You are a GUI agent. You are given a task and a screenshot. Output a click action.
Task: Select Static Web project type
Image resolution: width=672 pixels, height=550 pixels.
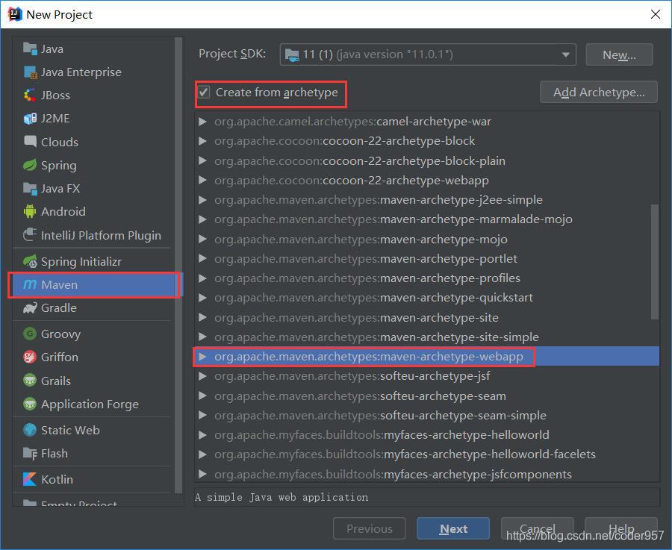[x=93, y=430]
